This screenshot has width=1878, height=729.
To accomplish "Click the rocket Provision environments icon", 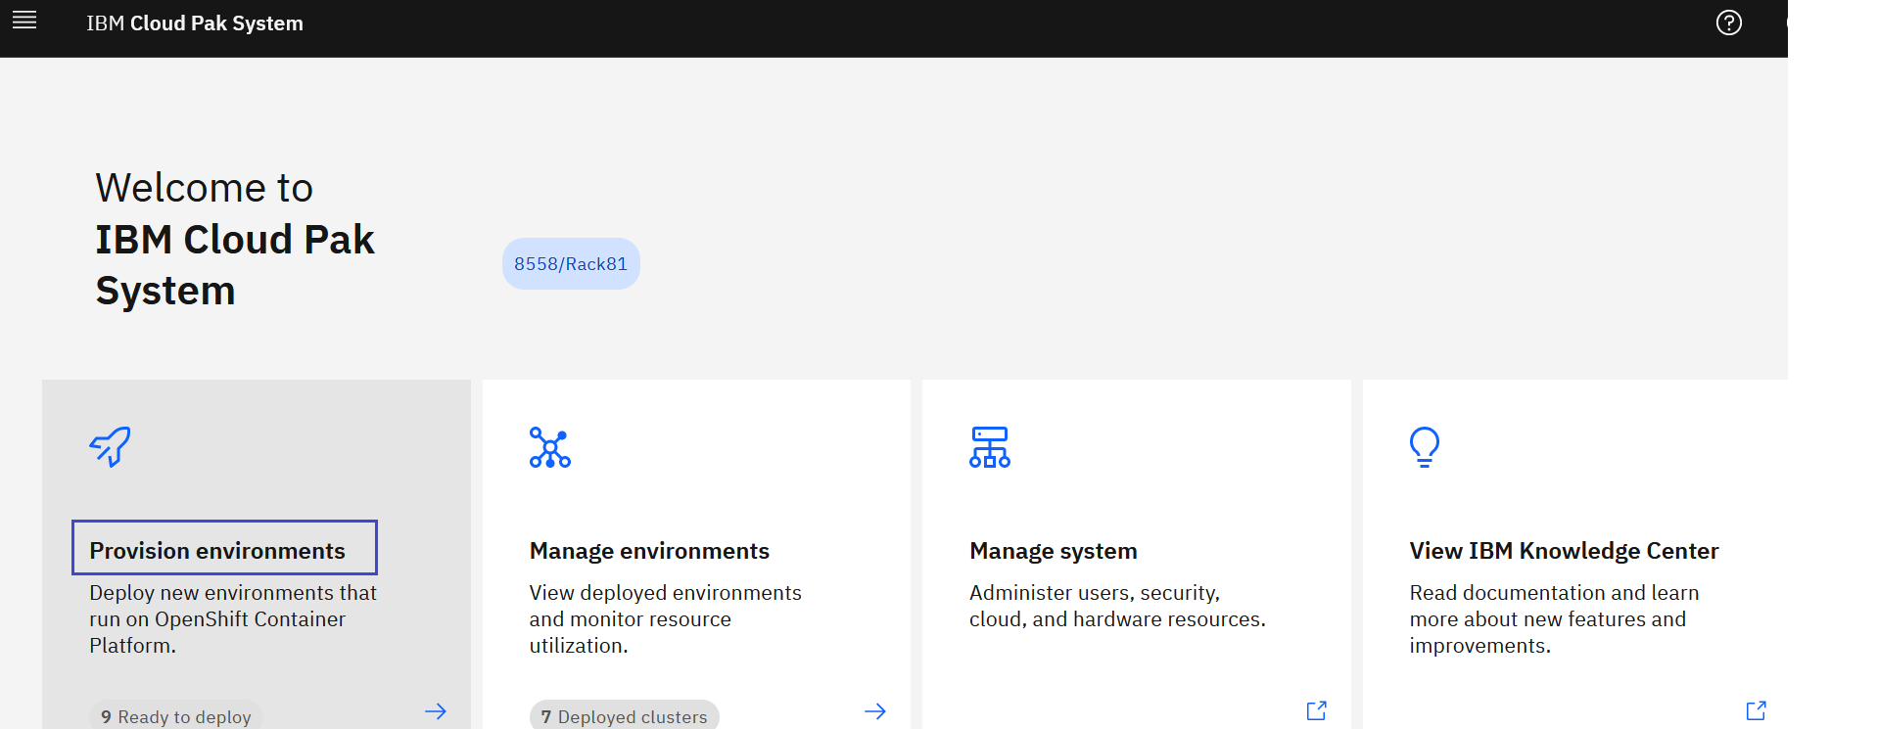I will pyautogui.click(x=110, y=446).
